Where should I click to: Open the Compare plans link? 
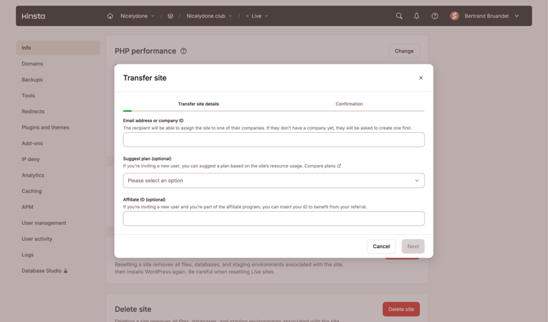click(322, 166)
